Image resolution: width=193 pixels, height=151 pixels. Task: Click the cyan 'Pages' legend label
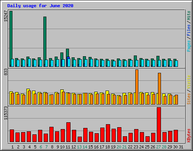click(189, 46)
